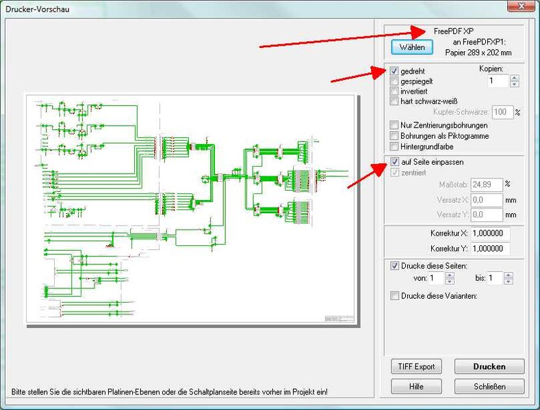Check Nur Zentrierungsbohrungen option
The width and height of the screenshot is (540, 410).
(x=394, y=126)
